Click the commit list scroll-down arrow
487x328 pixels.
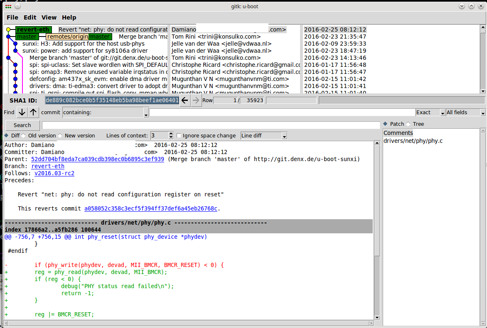pyautogui.click(x=483, y=91)
